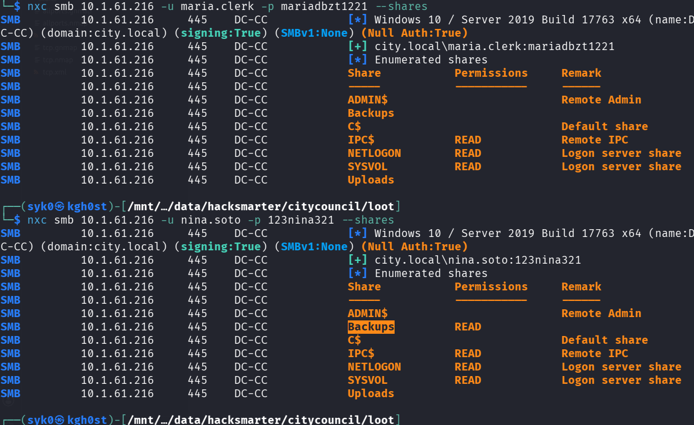Click Remark column header in nina.soto output

[582, 286]
